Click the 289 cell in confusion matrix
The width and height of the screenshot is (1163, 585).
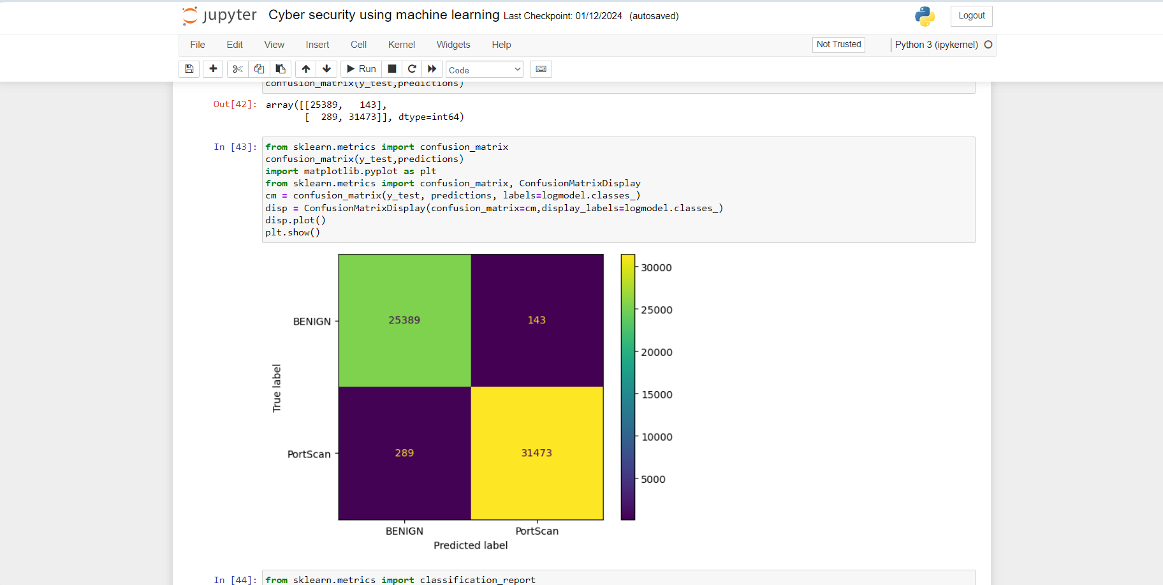tap(404, 453)
